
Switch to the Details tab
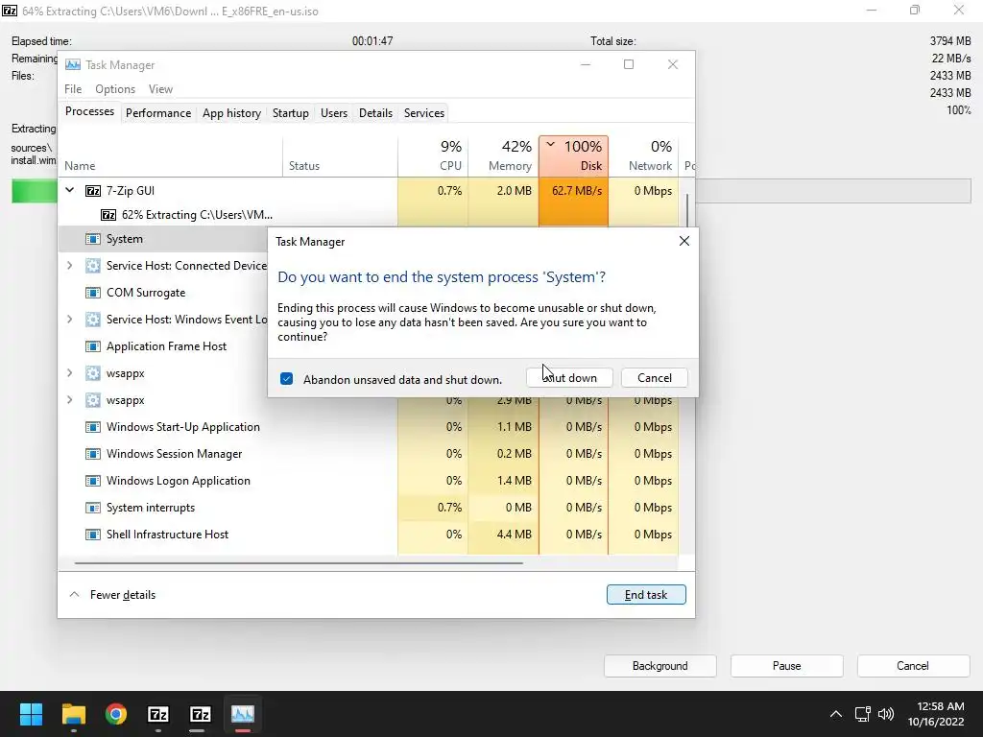click(x=375, y=113)
